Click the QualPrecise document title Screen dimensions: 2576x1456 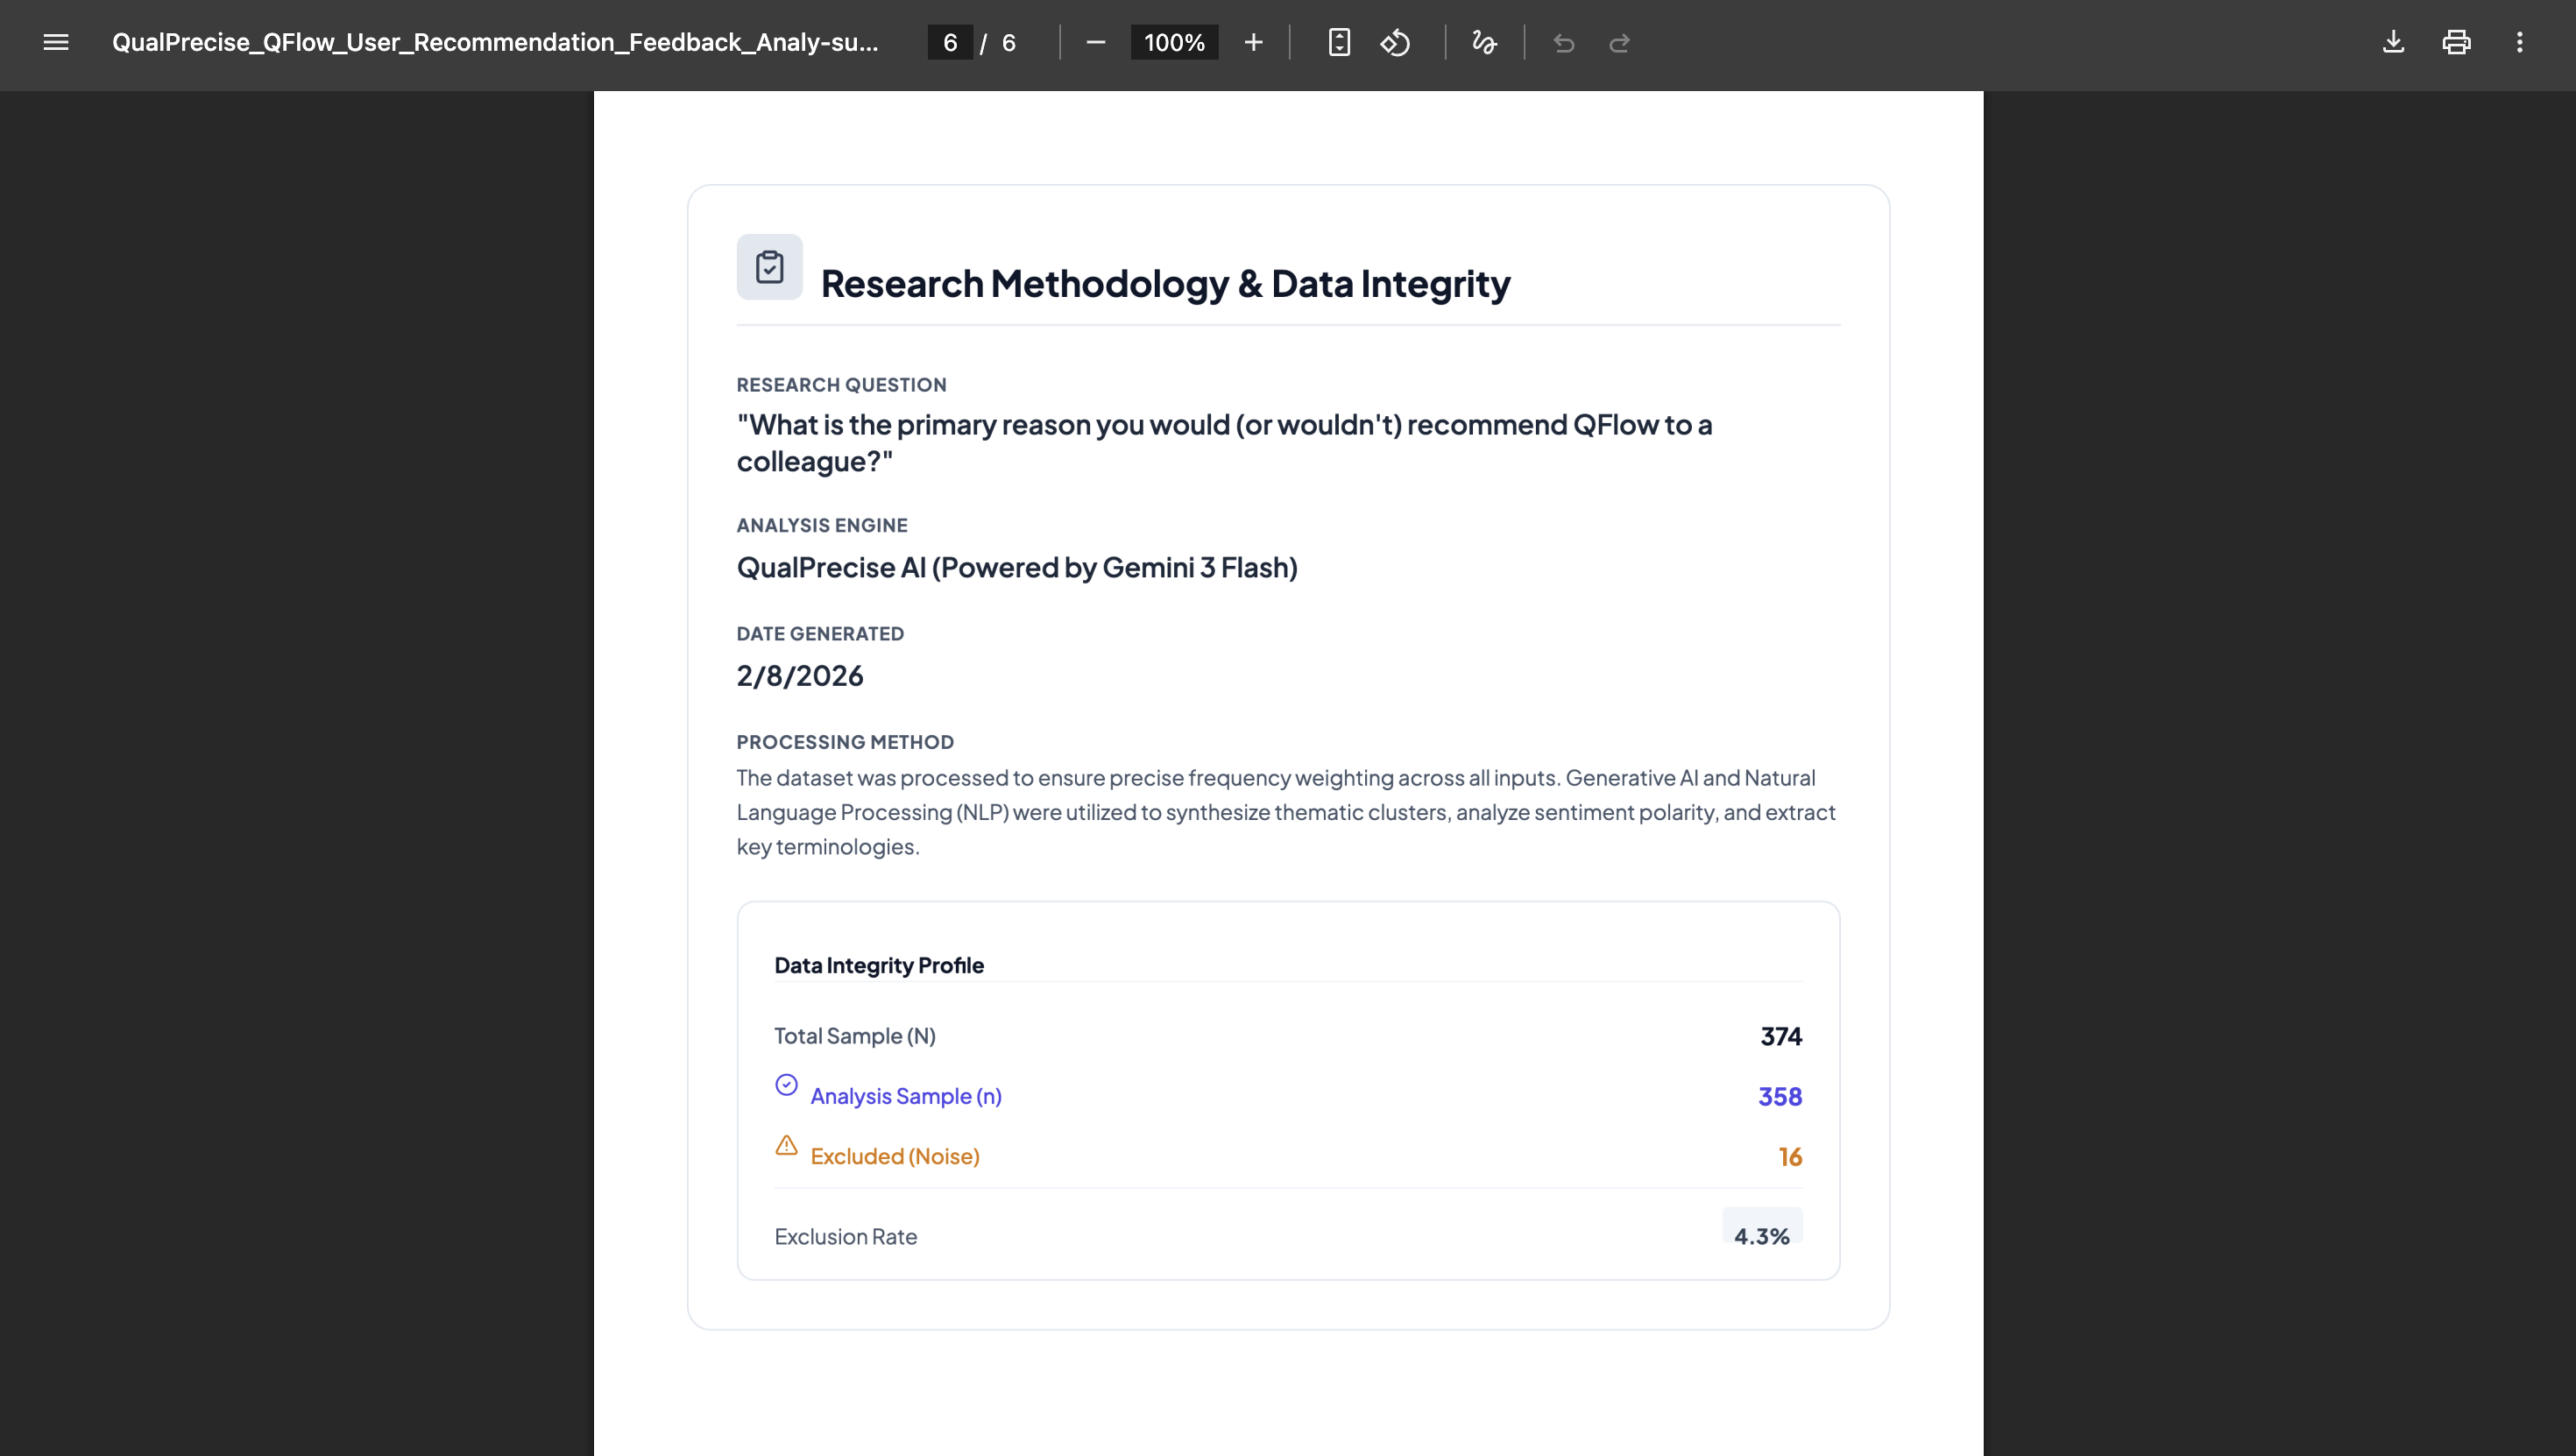pos(495,42)
